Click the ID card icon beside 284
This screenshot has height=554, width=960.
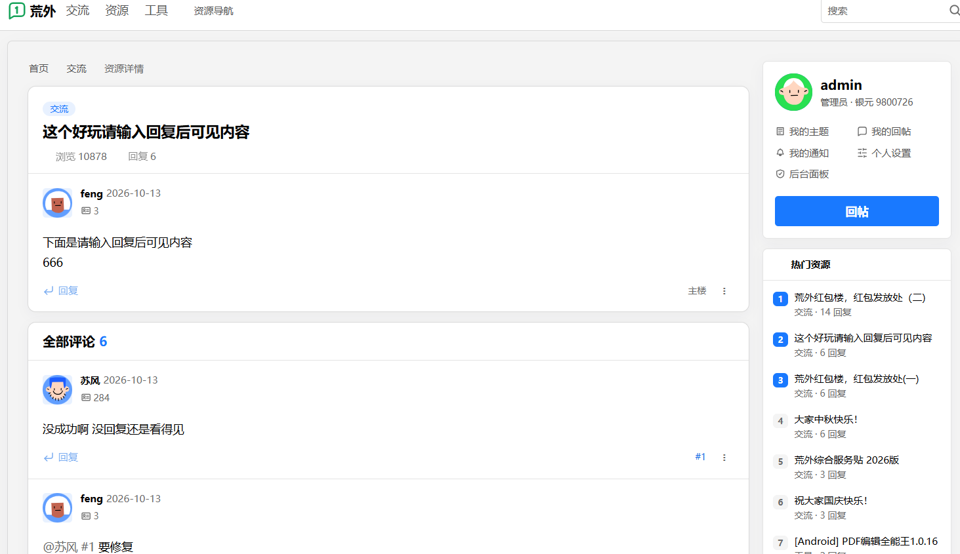86,398
